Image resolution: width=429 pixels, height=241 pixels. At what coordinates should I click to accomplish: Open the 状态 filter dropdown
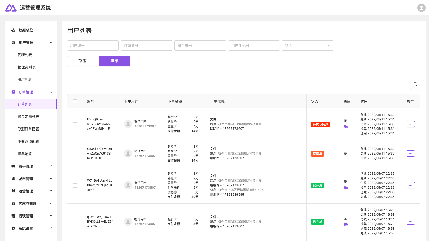(308, 45)
